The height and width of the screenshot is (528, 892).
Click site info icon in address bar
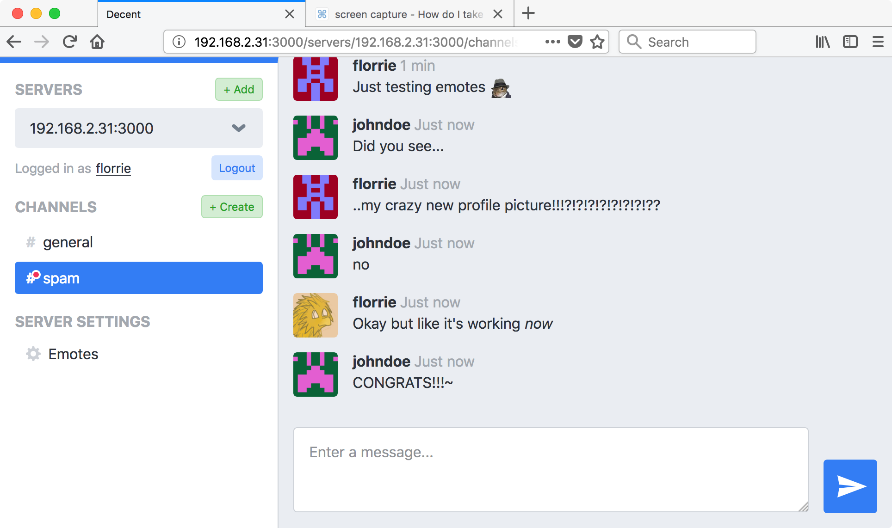(179, 42)
